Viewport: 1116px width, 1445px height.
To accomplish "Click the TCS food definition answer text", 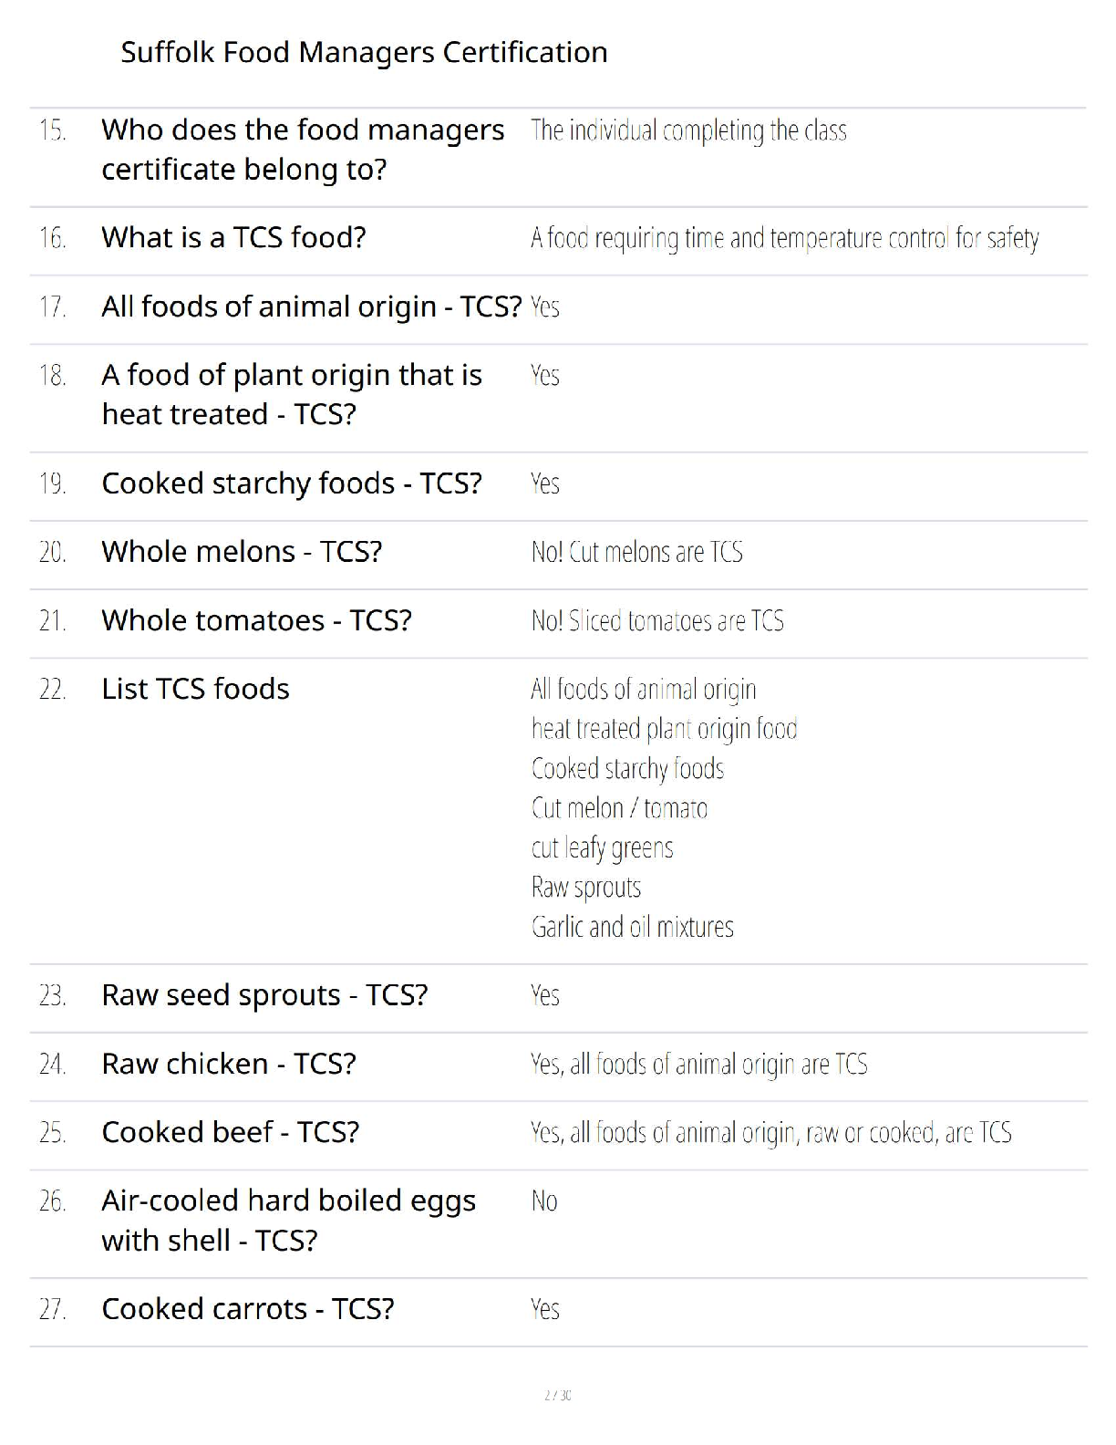I will click(x=785, y=238).
